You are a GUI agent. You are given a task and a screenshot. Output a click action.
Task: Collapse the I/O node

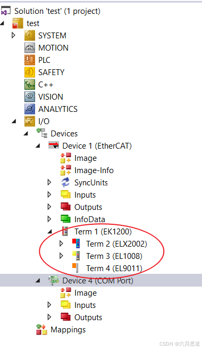[14, 121]
